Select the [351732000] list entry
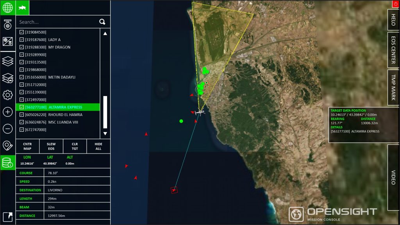Viewport: 400px width, 225px height. coord(58,84)
